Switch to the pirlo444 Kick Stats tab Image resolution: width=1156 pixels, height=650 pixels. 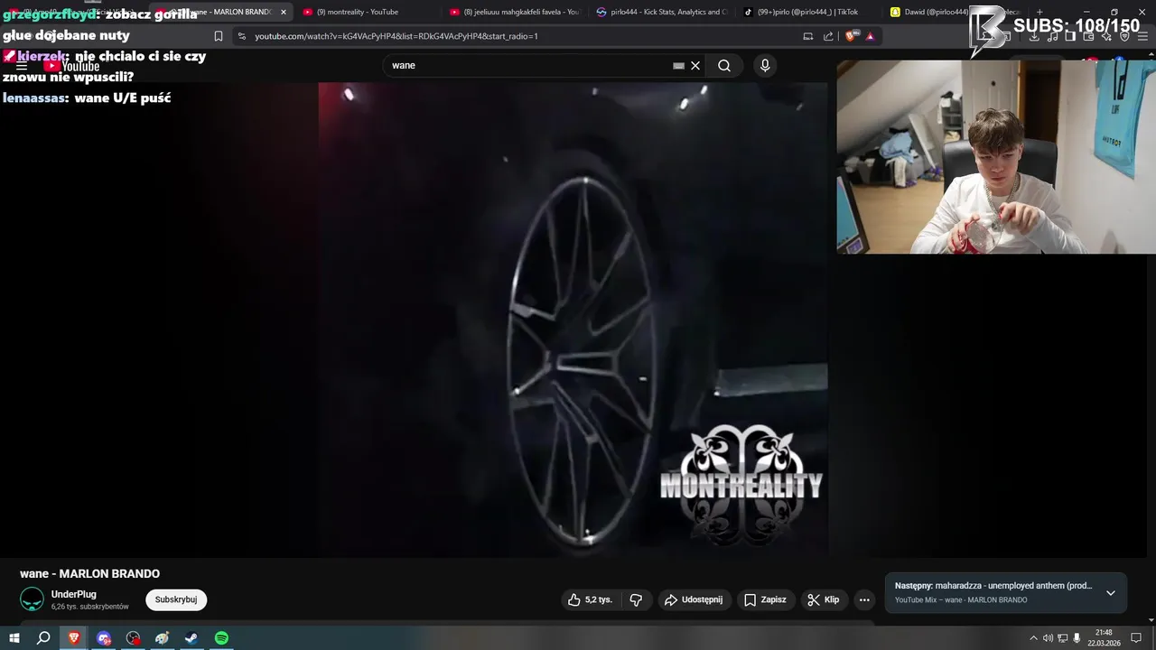tap(662, 12)
